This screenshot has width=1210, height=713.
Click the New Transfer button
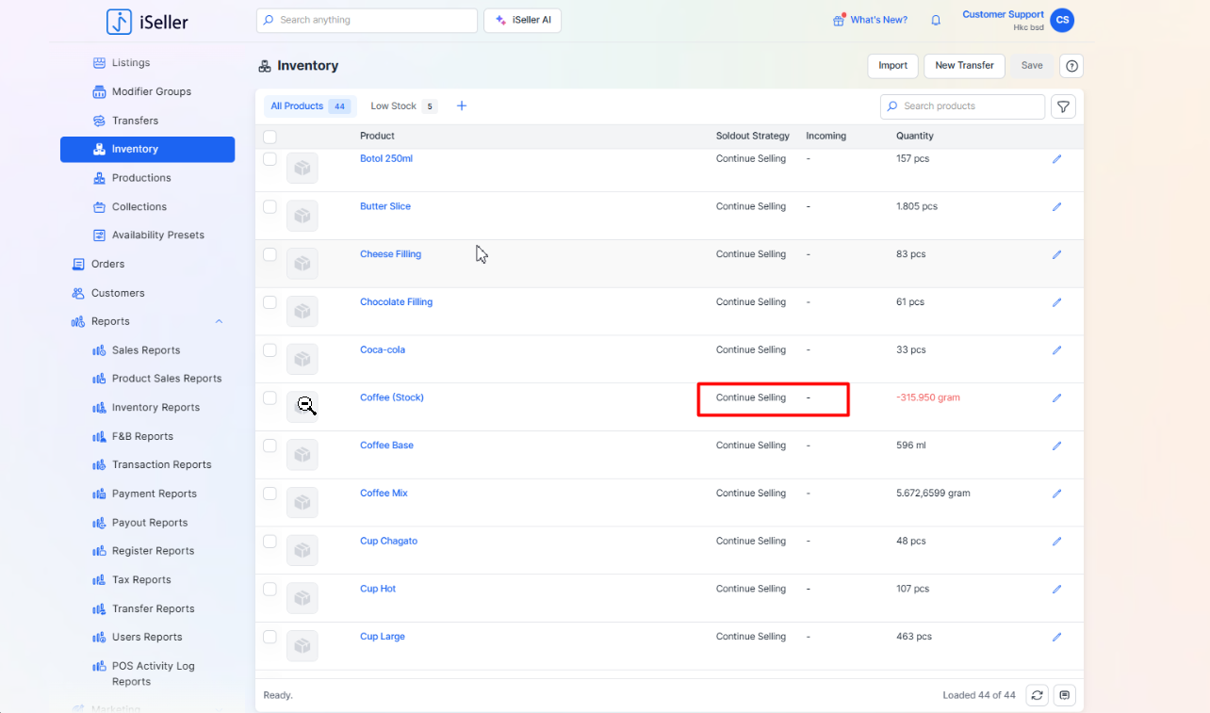coord(963,66)
